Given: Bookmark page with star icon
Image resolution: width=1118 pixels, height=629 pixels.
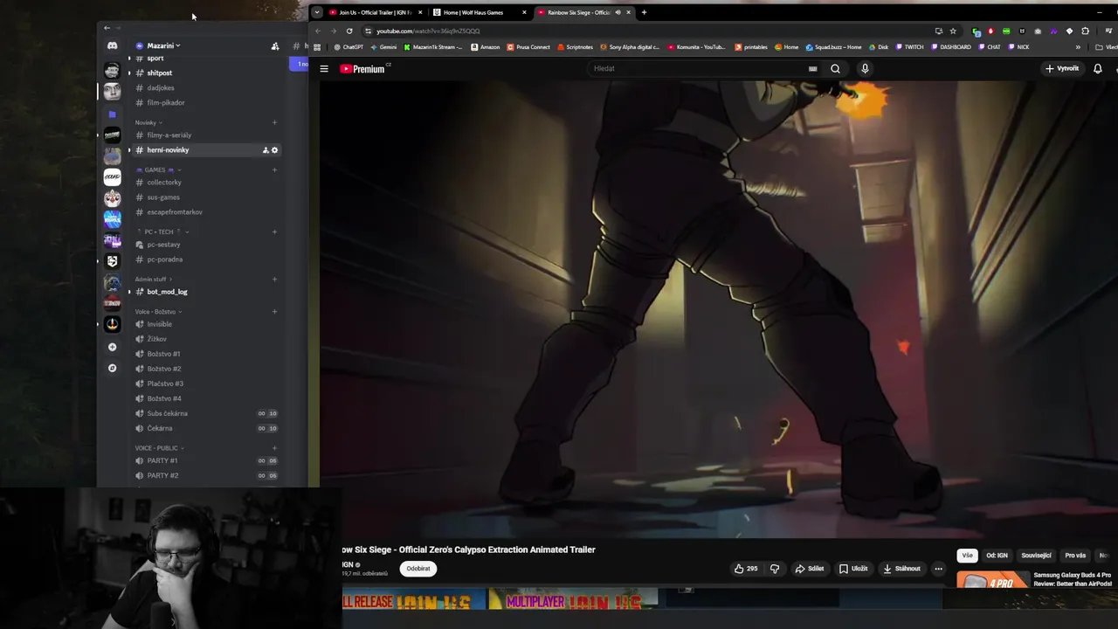Looking at the screenshot, I should point(953,31).
